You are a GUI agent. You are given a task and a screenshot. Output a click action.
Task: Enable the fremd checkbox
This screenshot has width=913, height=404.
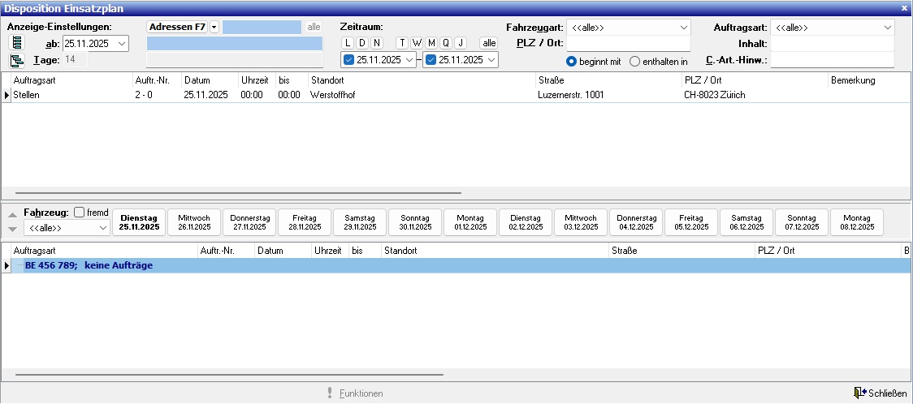(x=80, y=213)
